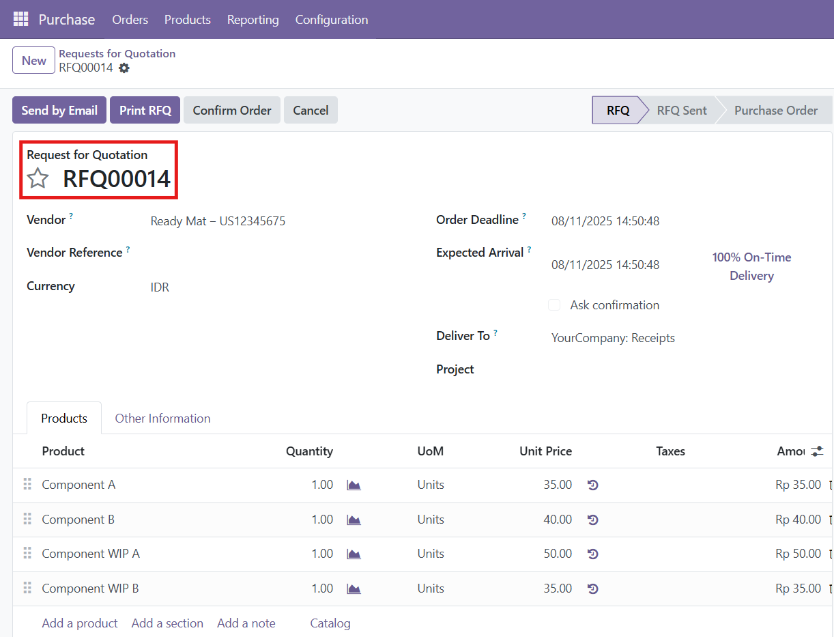The width and height of the screenshot is (834, 637).
Task: Toggle the favorite star on RFQ00014
Action: [38, 178]
